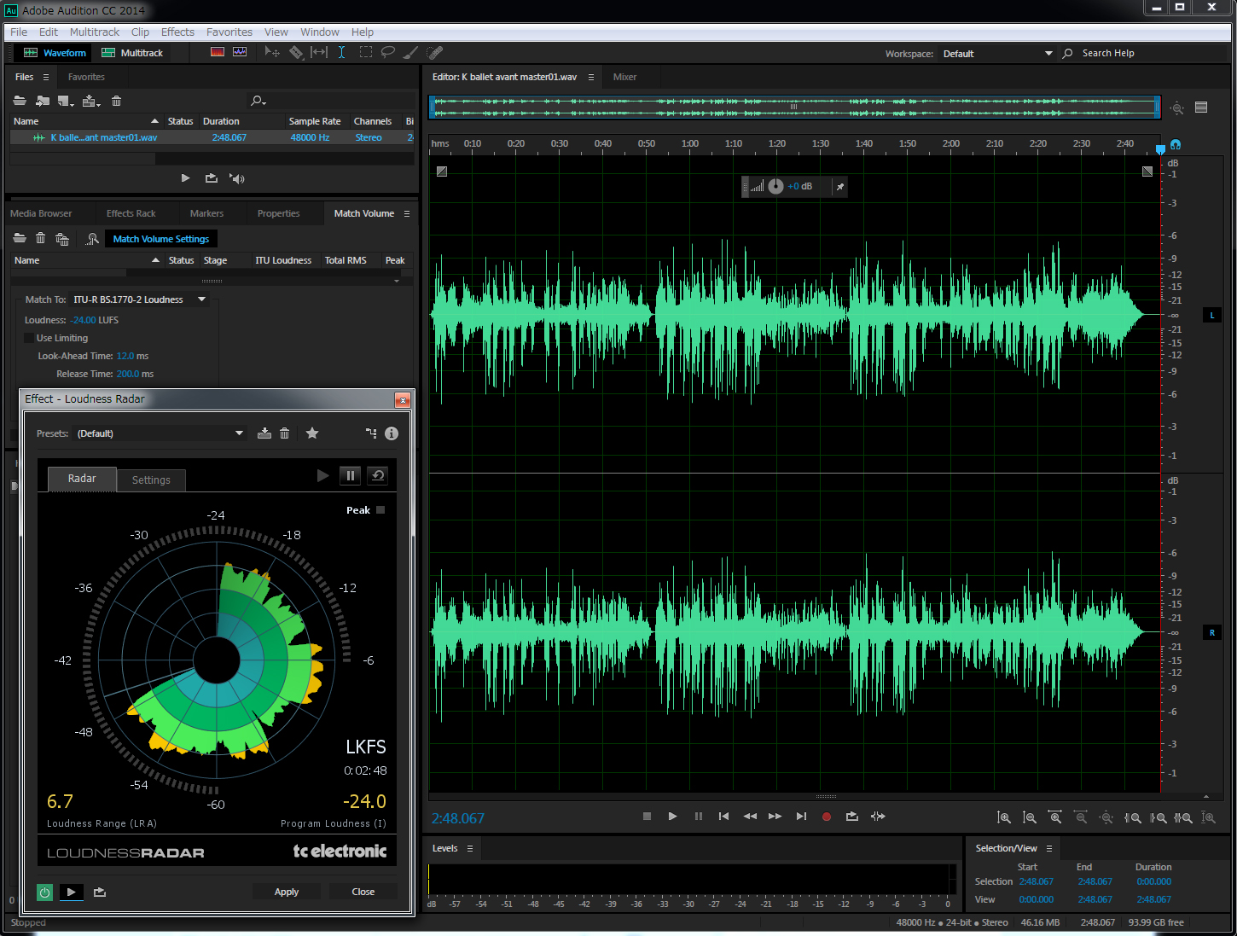Viewport: 1237px width, 936px height.
Task: Open Loudness Radar info icon
Action: 392,433
